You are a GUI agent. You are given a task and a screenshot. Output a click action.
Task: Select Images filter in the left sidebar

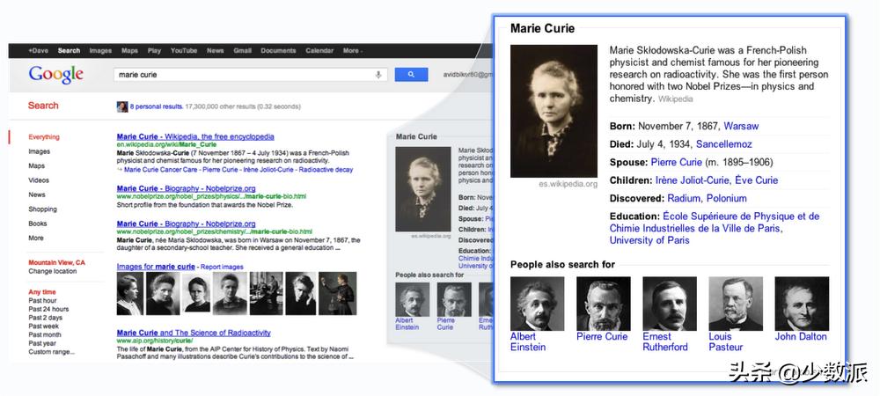[40, 151]
